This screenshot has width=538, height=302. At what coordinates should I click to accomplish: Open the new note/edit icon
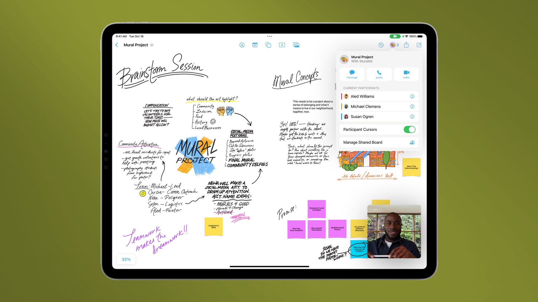click(419, 45)
